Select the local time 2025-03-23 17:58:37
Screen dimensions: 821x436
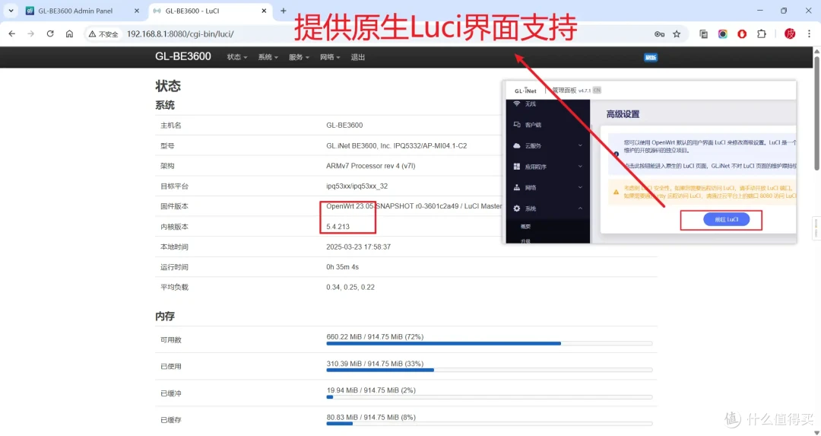[x=358, y=247]
